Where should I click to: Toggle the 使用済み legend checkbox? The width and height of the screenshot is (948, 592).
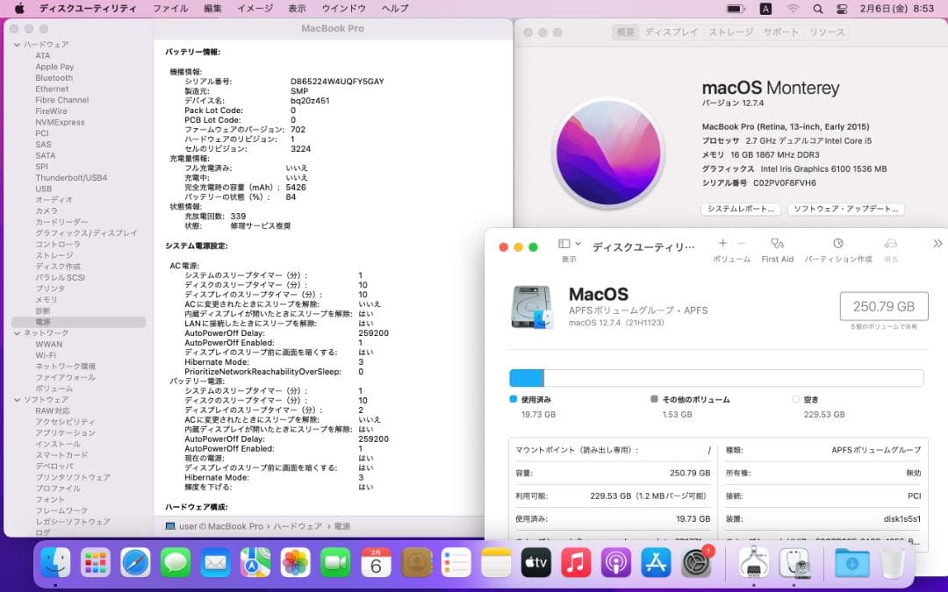[x=513, y=399]
